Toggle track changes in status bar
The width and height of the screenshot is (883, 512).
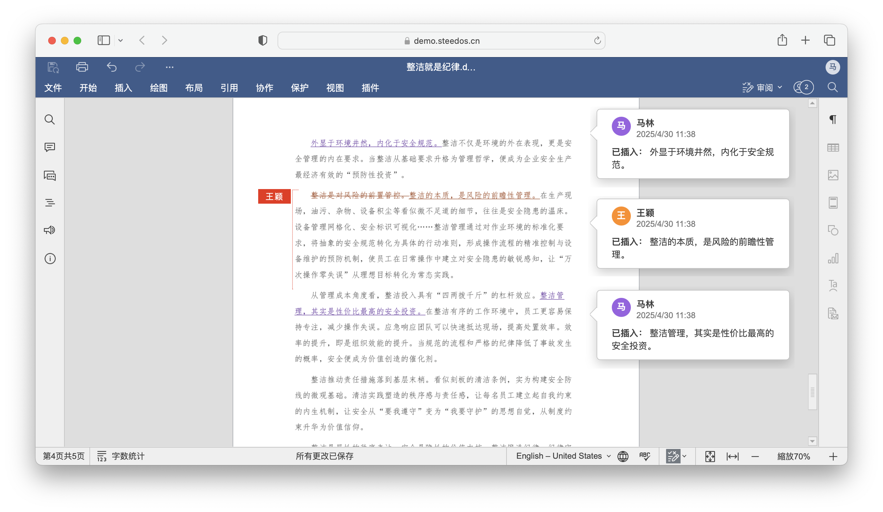[673, 456]
